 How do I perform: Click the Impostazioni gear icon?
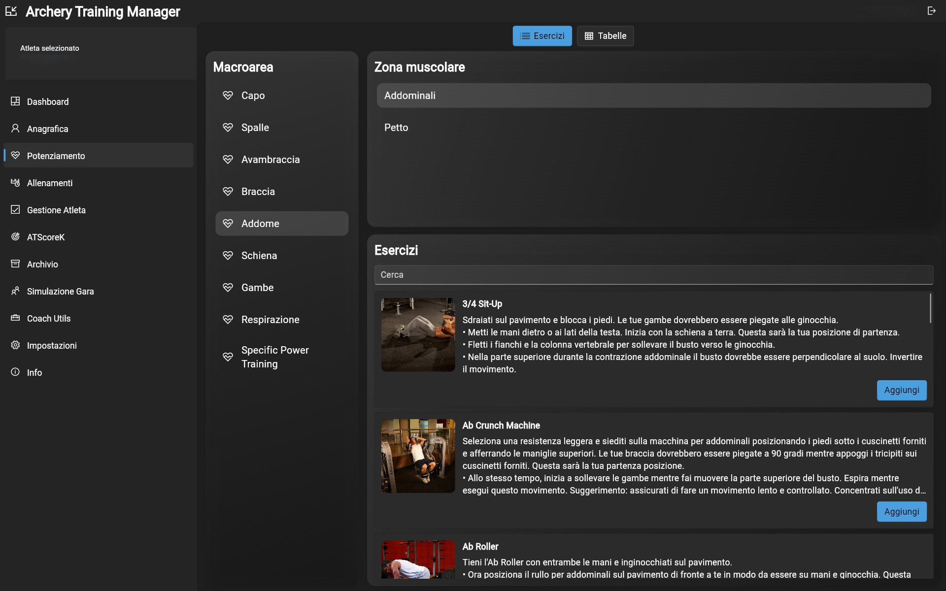(15, 345)
